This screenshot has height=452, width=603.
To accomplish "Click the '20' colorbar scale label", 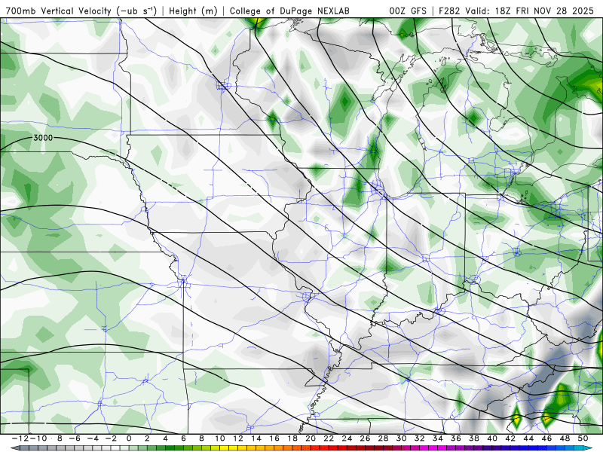I will pos(311,438).
